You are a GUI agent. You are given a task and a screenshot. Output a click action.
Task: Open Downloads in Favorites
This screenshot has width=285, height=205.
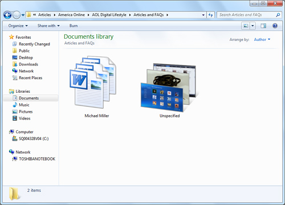28,64
